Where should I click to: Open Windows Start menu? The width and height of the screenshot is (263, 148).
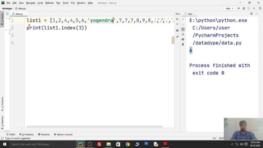pyautogui.click(x=5, y=144)
